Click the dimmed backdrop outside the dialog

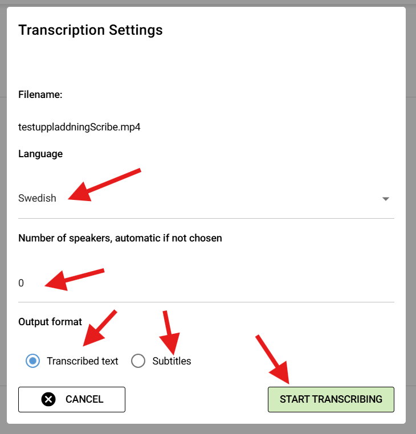click(411, 228)
